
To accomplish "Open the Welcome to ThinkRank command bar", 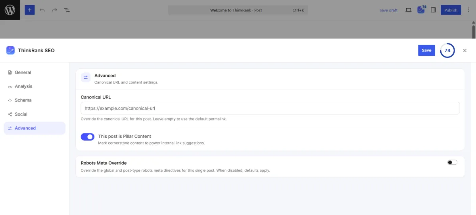I will [238, 10].
